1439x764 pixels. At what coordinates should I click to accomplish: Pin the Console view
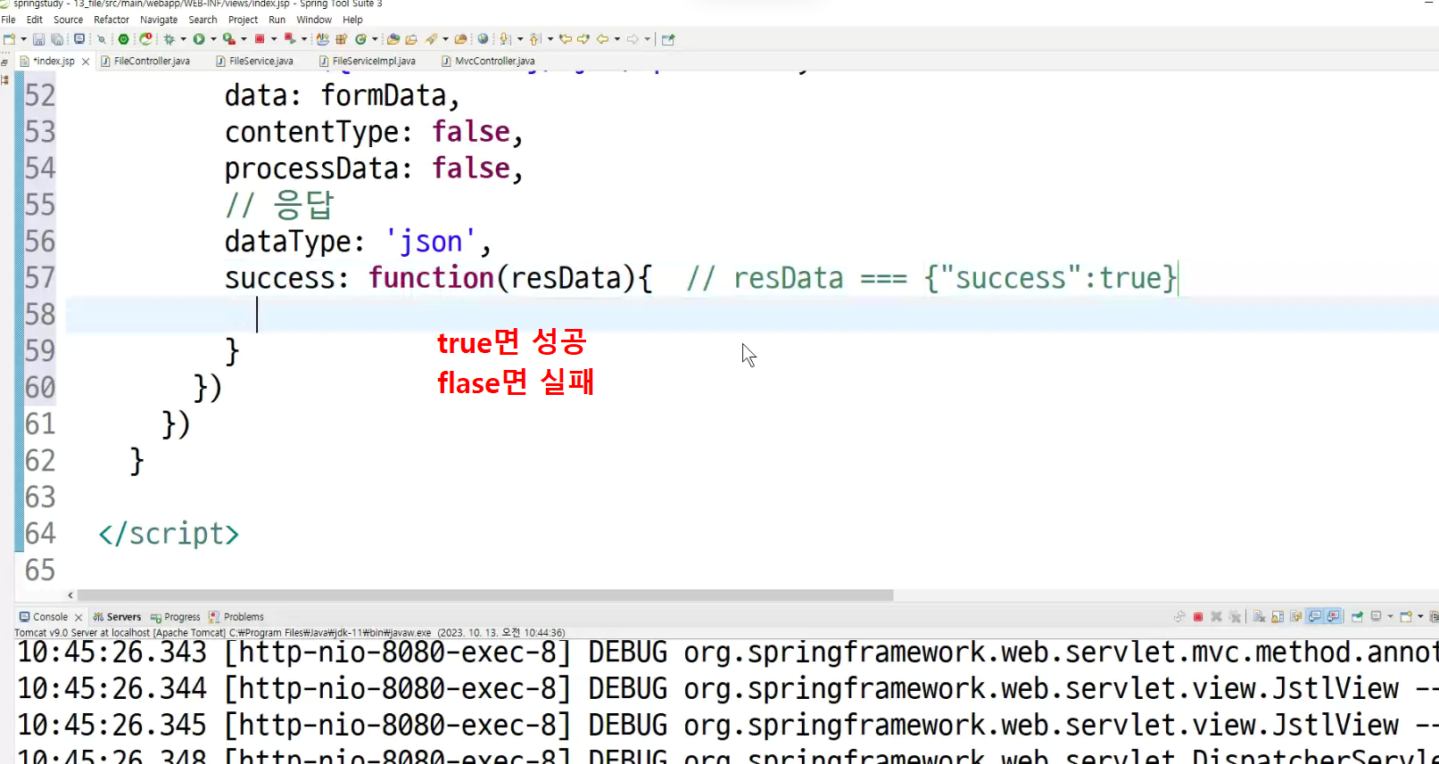coord(1357,617)
